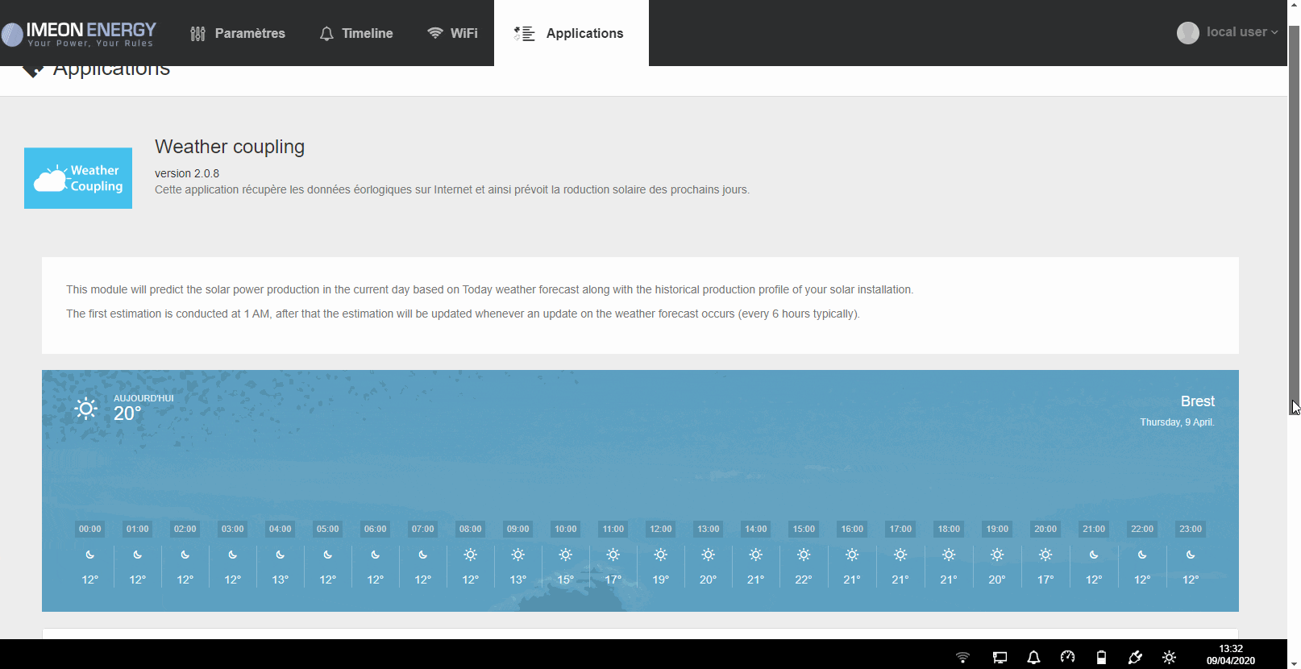Screen dimensions: 1301x669
Task: Click the Weather coupling heading
Action: [x=230, y=147]
